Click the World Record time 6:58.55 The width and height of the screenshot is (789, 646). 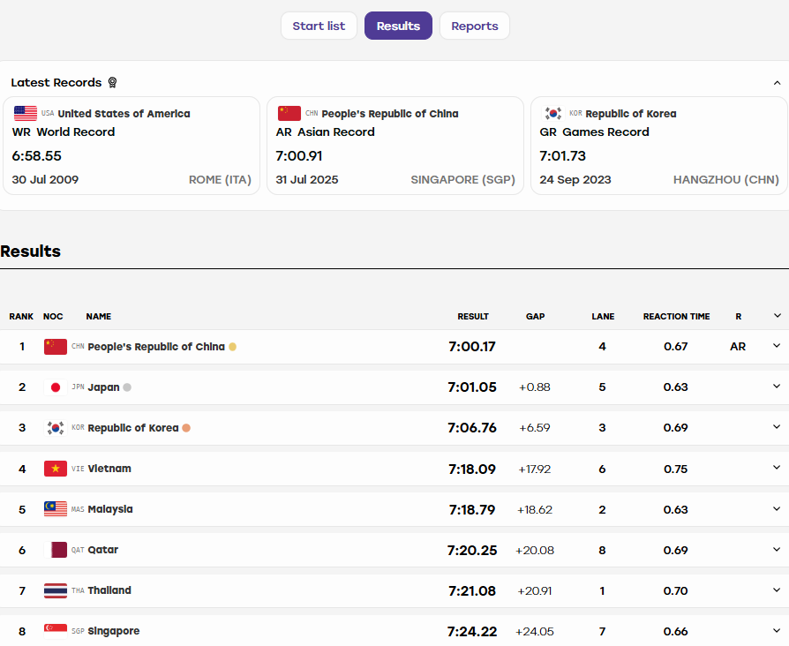click(37, 156)
